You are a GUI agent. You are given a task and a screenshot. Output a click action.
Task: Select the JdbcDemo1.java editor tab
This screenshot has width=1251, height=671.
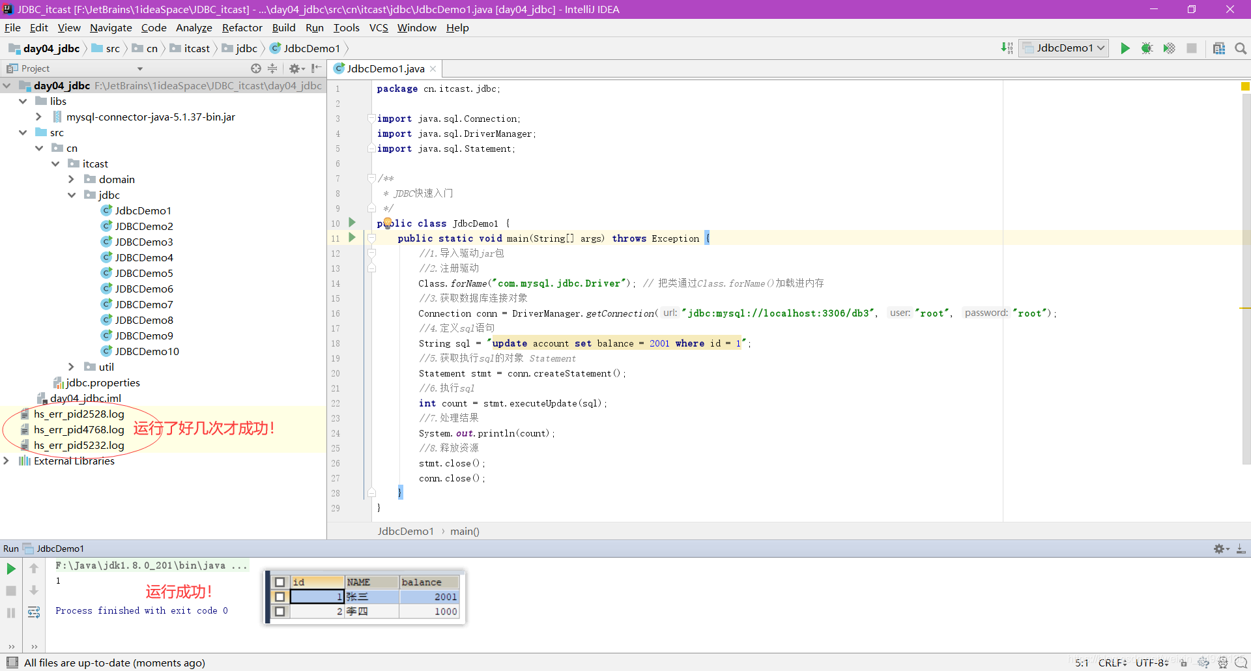click(385, 68)
